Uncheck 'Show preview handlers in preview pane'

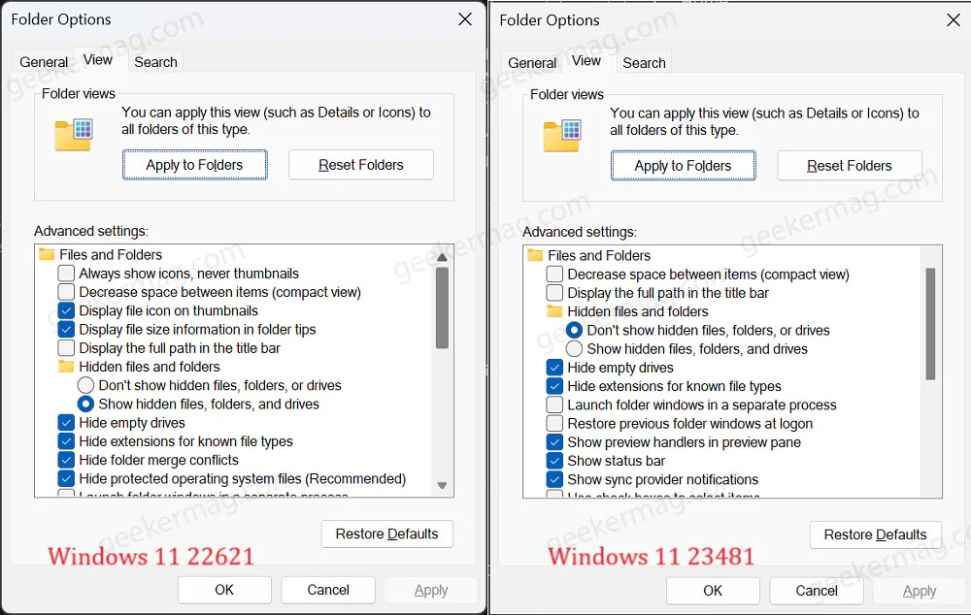click(554, 441)
